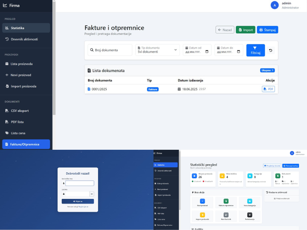Click the Prijavi se login button
Image resolution: width=307 pixels, height=230 pixels.
78,201
